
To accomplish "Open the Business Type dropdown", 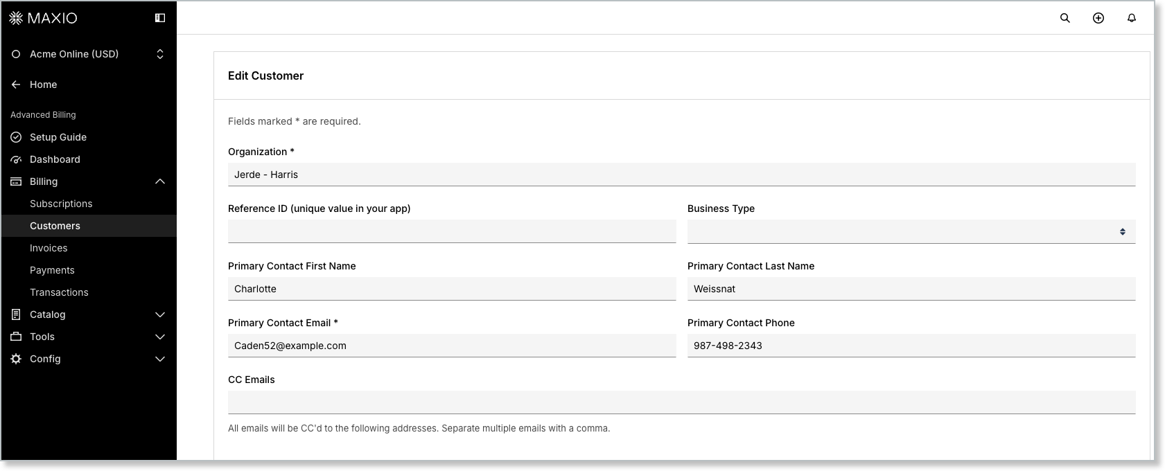I will (911, 231).
